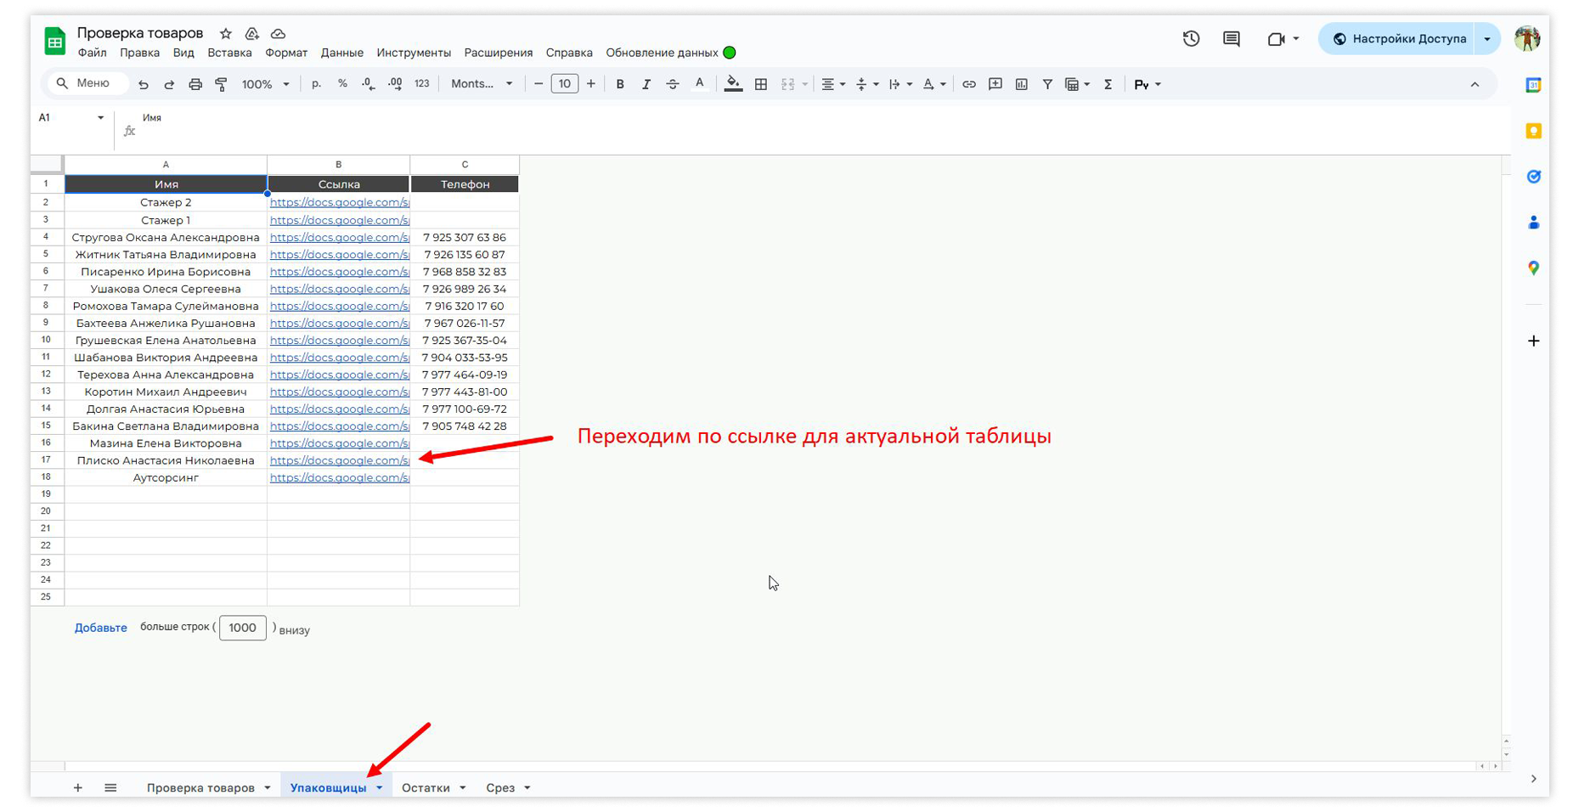Click the print icon

point(195,84)
